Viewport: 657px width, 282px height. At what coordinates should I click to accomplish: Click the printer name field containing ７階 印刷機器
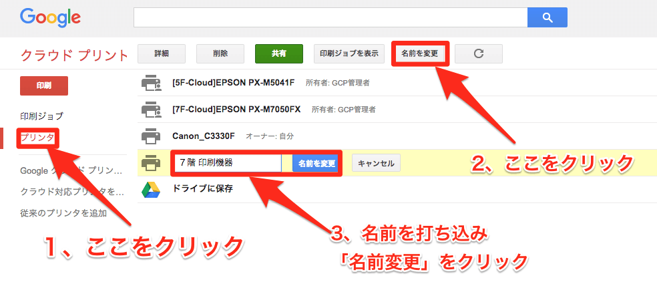click(228, 163)
